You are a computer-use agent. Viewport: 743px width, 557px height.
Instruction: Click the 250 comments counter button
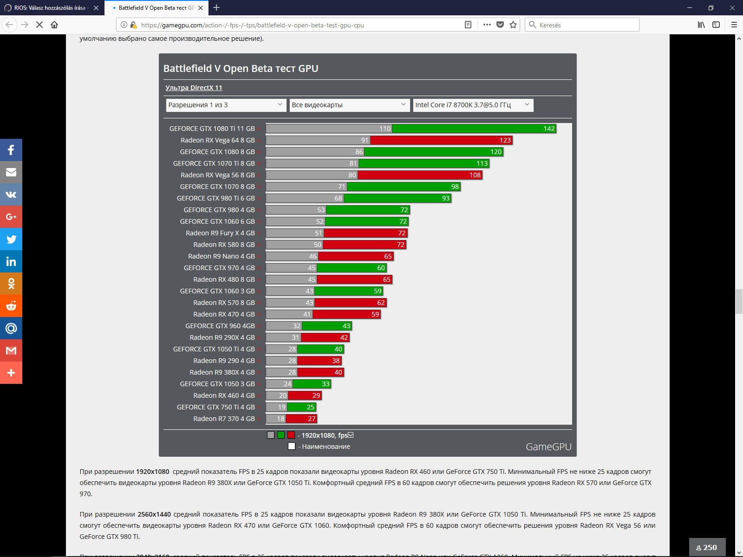coord(707,547)
